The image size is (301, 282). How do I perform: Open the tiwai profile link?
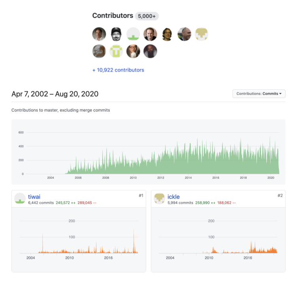coord(34,197)
